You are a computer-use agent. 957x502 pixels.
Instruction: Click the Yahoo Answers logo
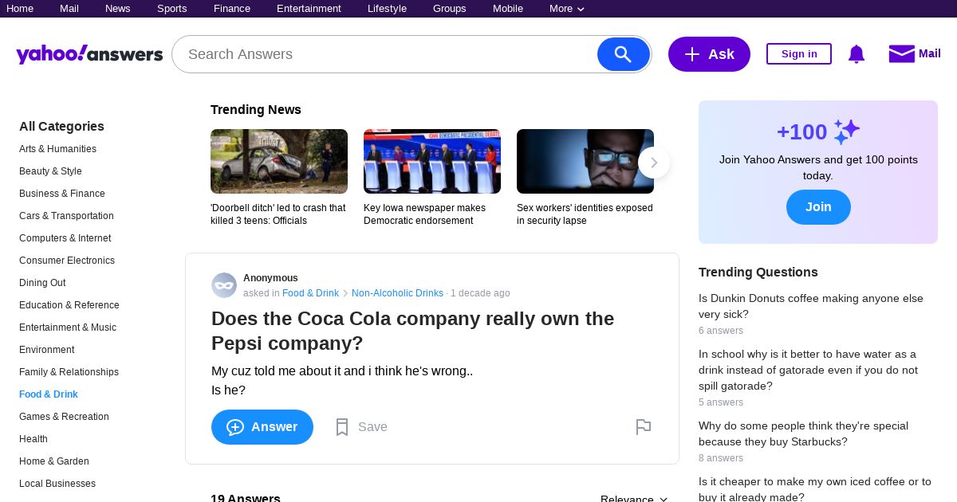pos(89,54)
